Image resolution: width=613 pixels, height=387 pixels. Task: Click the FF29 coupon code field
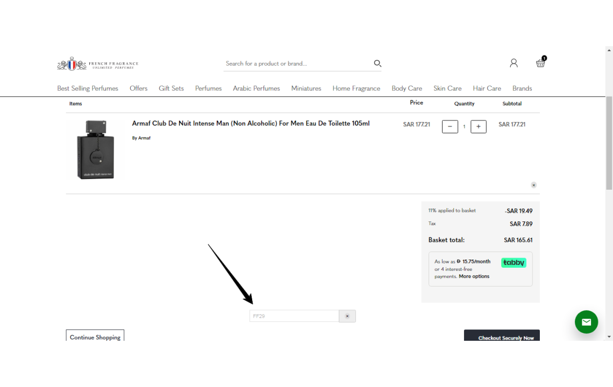point(294,316)
